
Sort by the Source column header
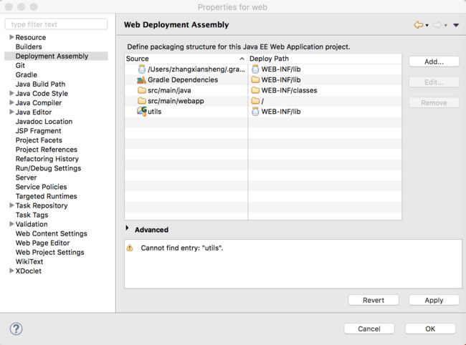[x=184, y=58]
